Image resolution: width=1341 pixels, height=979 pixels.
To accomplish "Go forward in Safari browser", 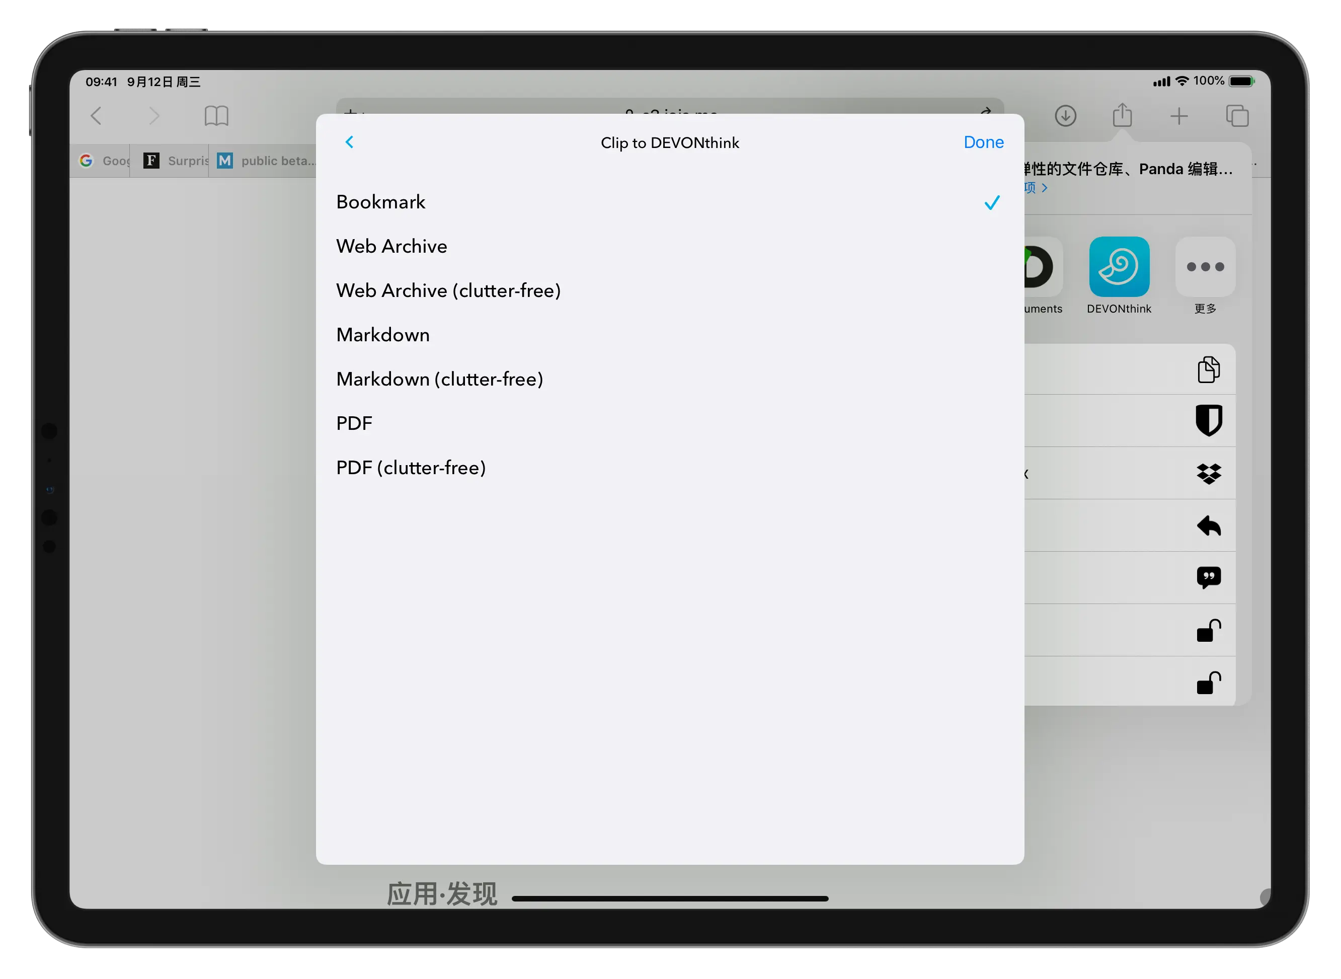I will coord(154,116).
